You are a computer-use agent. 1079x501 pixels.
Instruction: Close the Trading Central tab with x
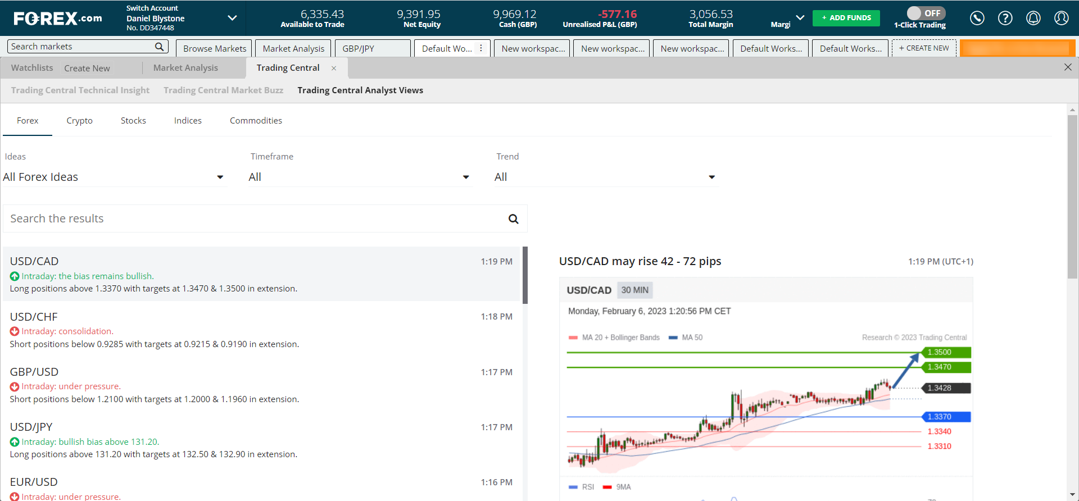334,68
